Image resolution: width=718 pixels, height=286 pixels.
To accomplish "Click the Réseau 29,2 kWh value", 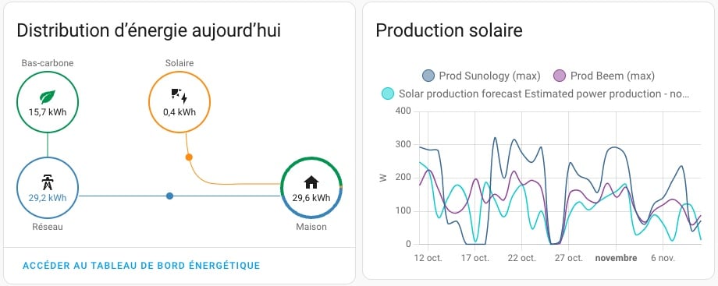I will pos(48,198).
